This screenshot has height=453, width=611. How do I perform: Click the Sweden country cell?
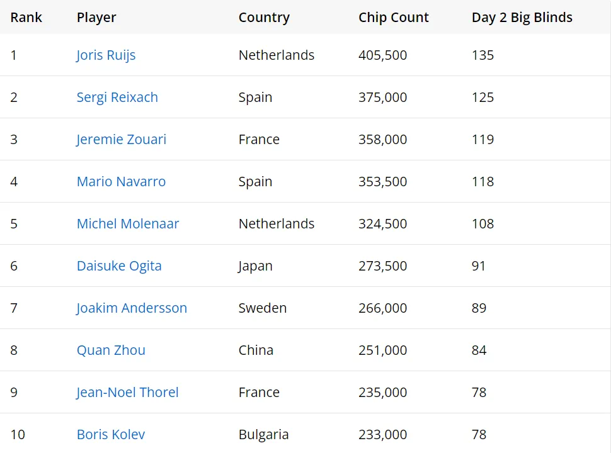tap(262, 308)
